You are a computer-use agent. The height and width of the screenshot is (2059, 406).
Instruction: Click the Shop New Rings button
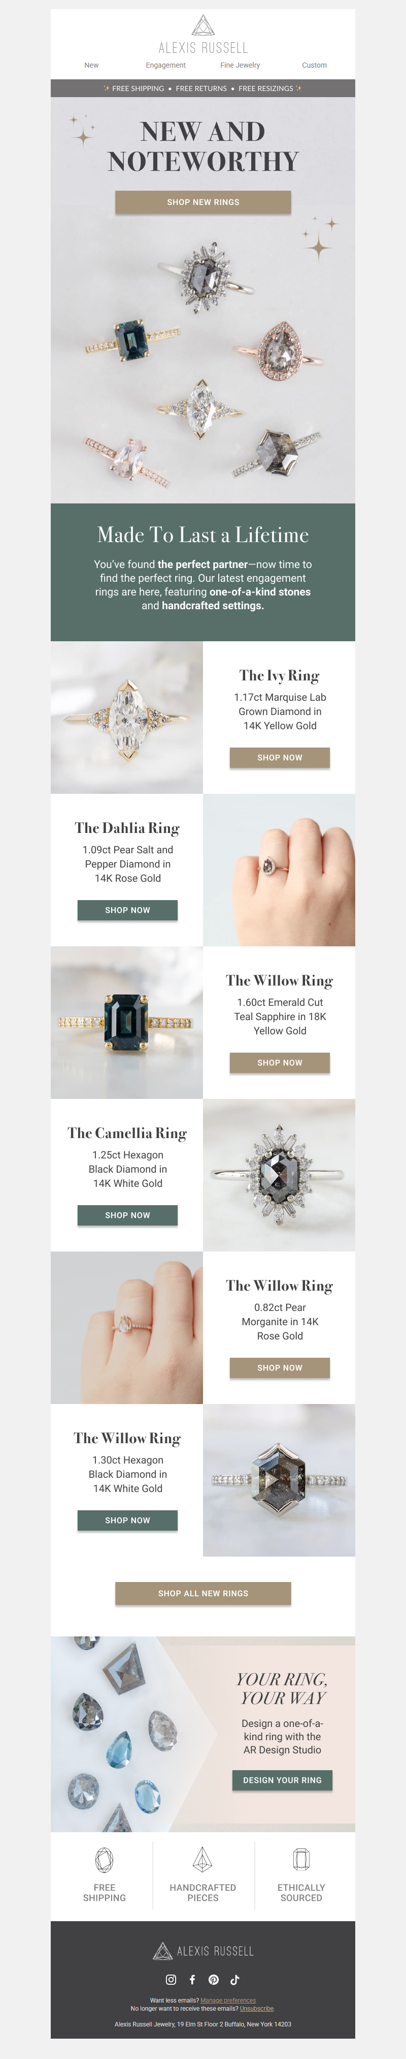coord(202,202)
